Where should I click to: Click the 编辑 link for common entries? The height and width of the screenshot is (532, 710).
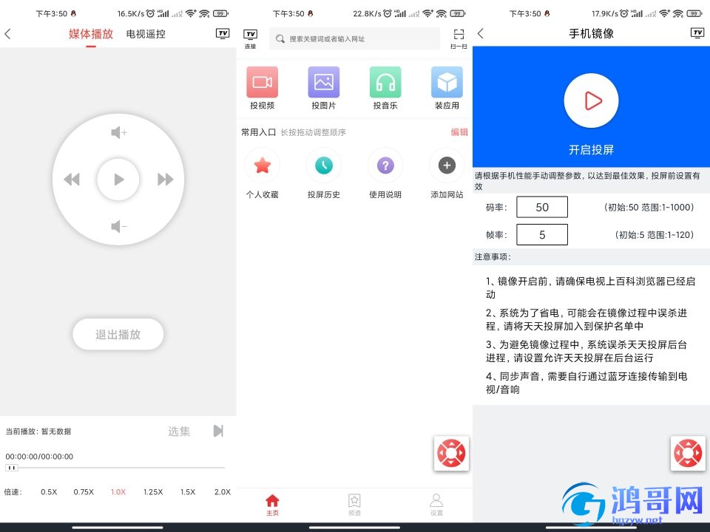click(x=459, y=132)
